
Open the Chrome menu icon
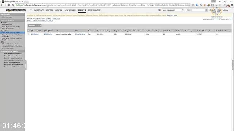(232, 5)
